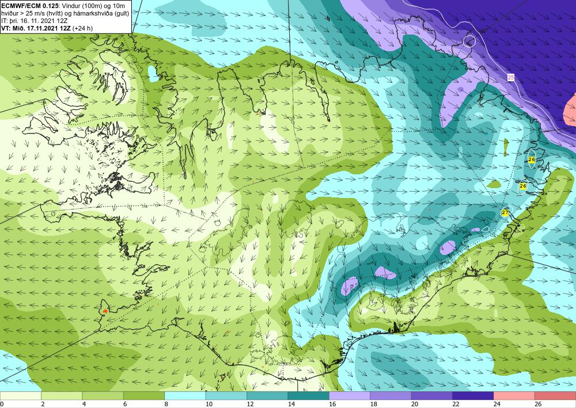Click the "(+24 h)" forecast offset text

[x=83, y=28]
